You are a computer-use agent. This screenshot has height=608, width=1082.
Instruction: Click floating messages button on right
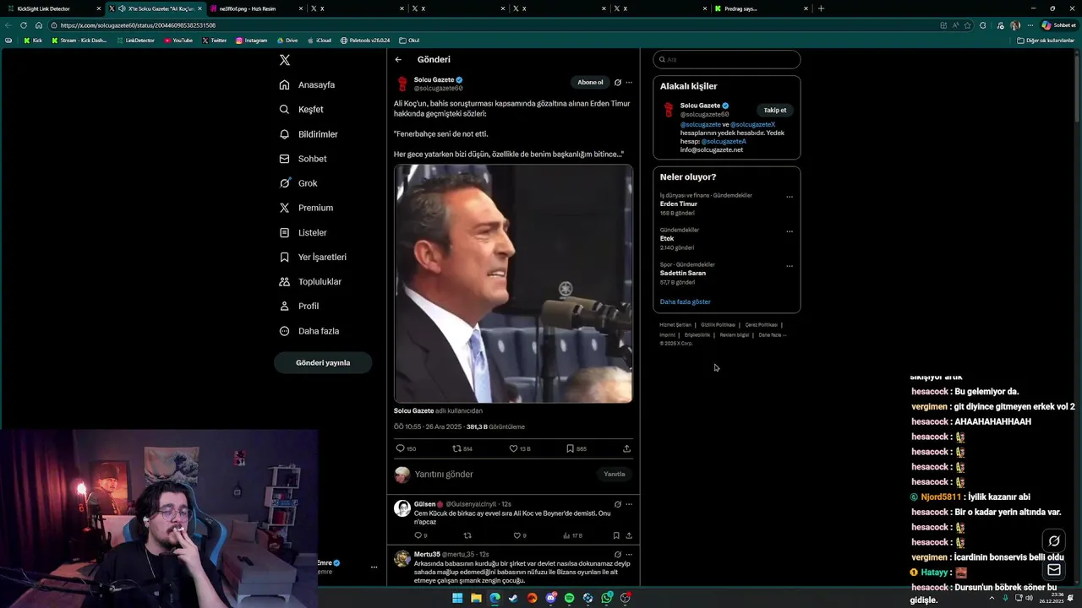[1054, 570]
